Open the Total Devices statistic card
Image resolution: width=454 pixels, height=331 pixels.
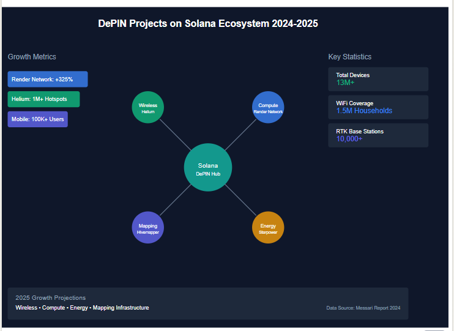coord(378,79)
